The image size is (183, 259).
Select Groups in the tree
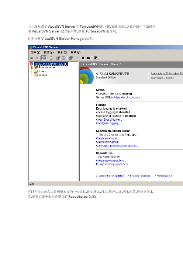(x=43, y=75)
